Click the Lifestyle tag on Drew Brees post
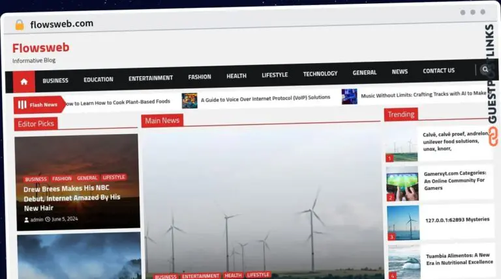The width and height of the screenshot is (501, 279). click(x=114, y=178)
